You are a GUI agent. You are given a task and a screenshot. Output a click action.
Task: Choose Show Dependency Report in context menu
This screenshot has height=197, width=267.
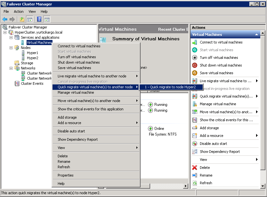point(77,139)
